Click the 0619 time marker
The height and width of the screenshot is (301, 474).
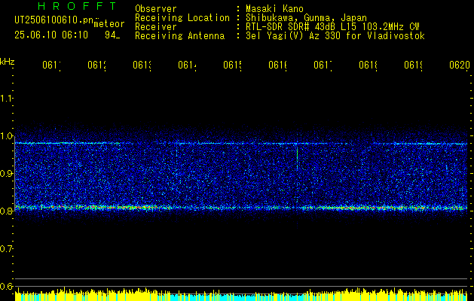413,65
